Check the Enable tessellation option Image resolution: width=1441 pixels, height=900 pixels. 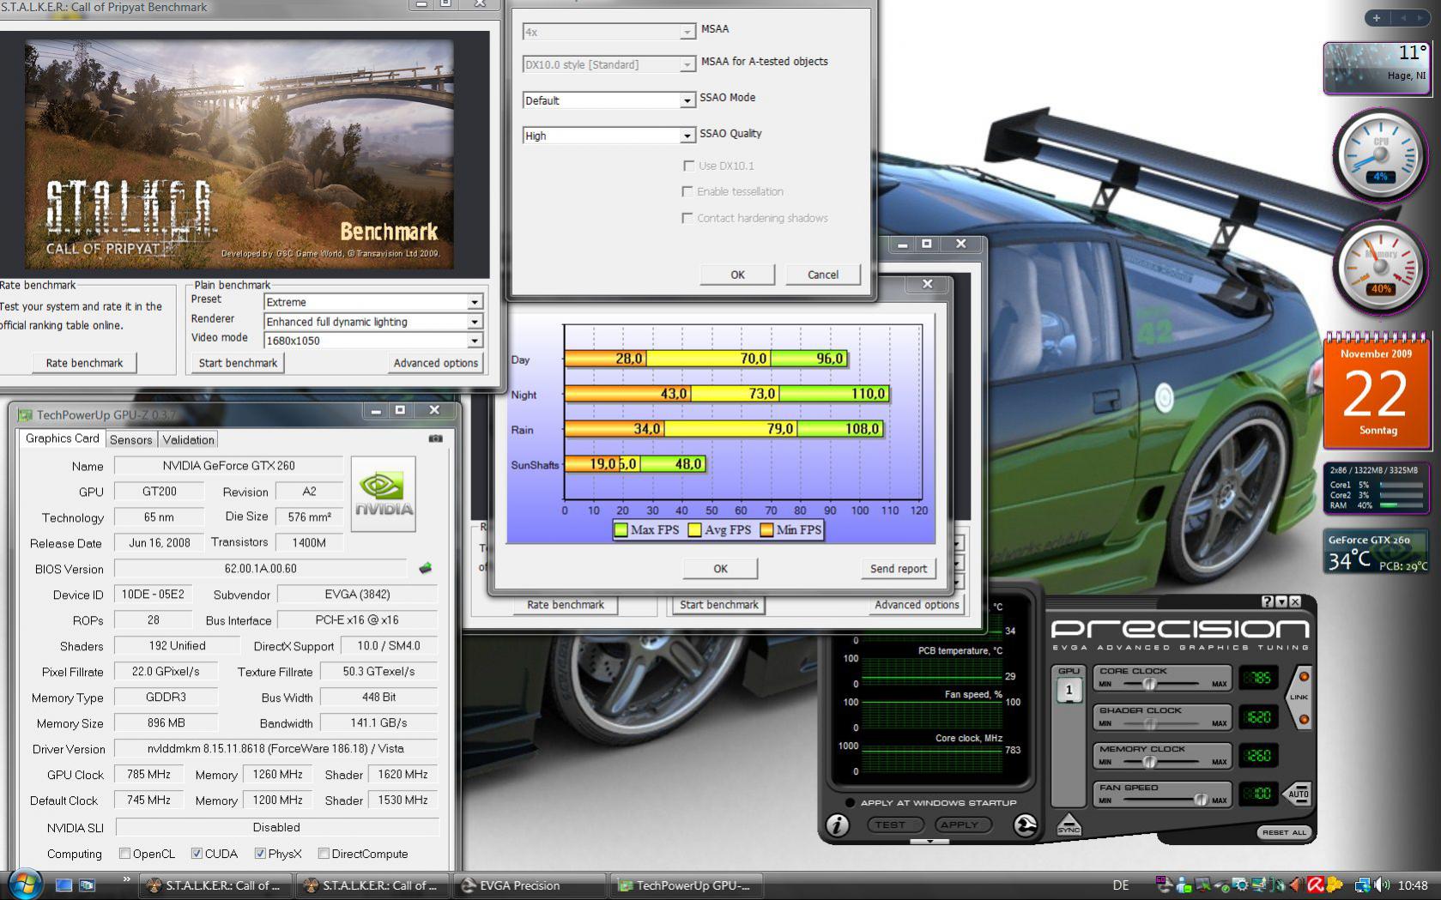tap(687, 191)
